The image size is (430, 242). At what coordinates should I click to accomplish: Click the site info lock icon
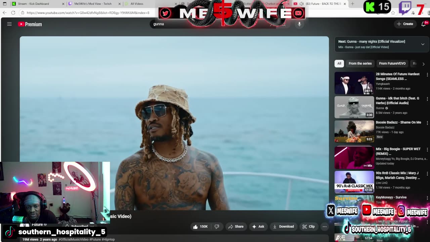coord(22,13)
